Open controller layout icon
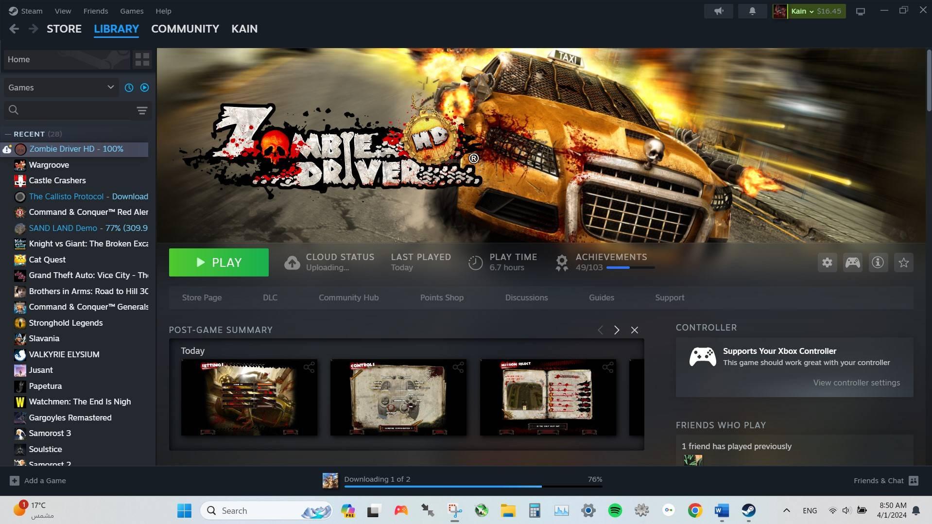 (x=852, y=262)
